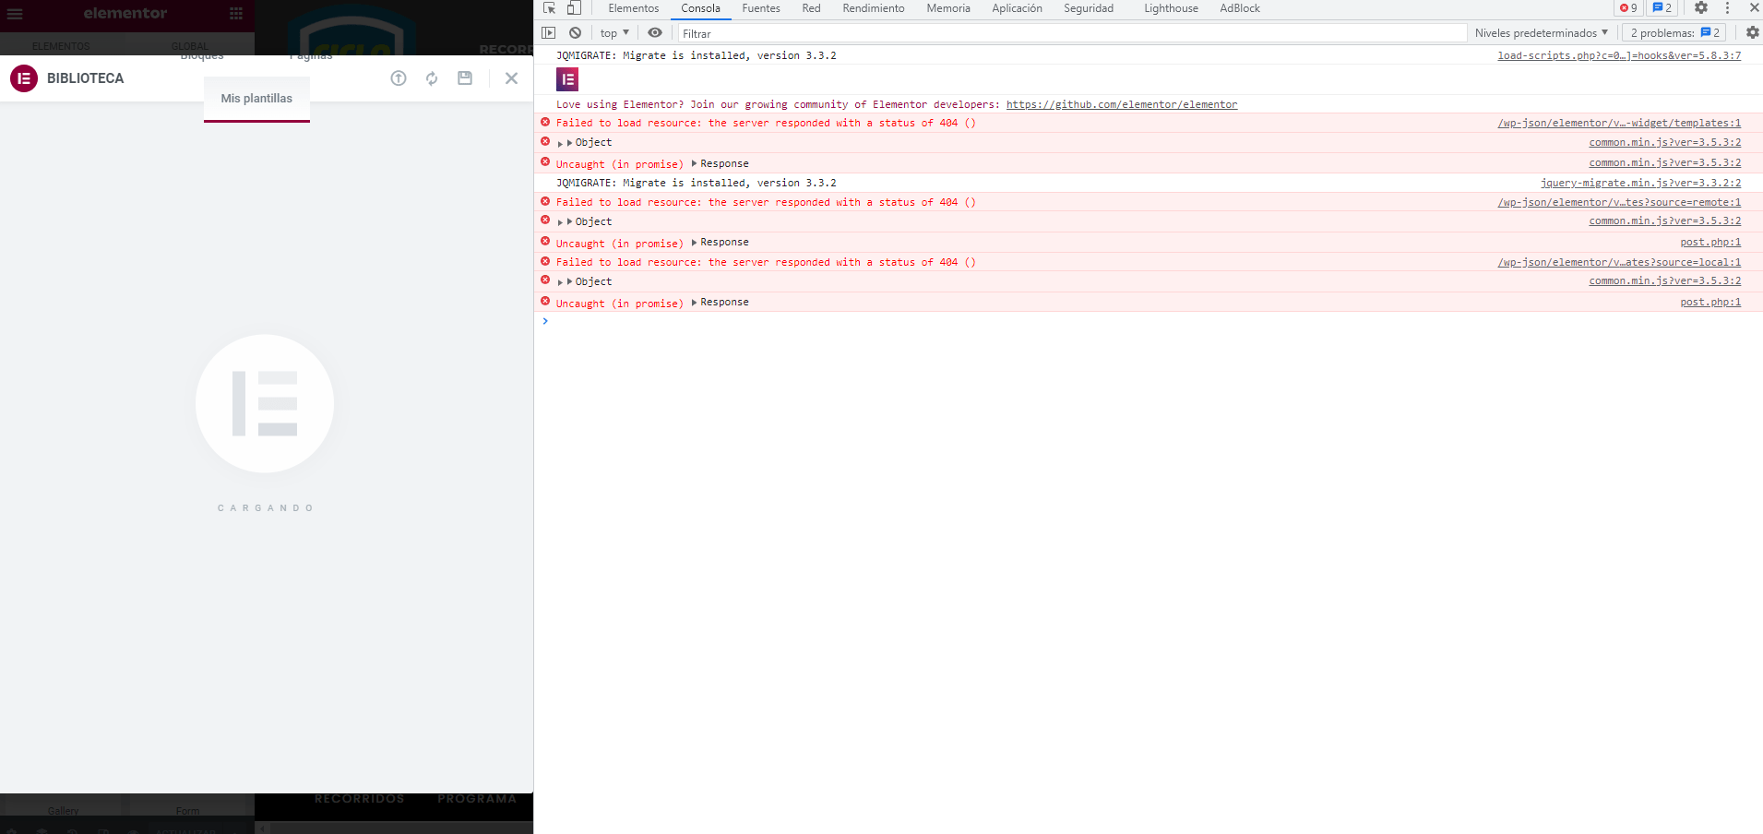Focus the Filtrar console filter field
Viewport: 1763px width, 834px height.
click(x=1072, y=33)
